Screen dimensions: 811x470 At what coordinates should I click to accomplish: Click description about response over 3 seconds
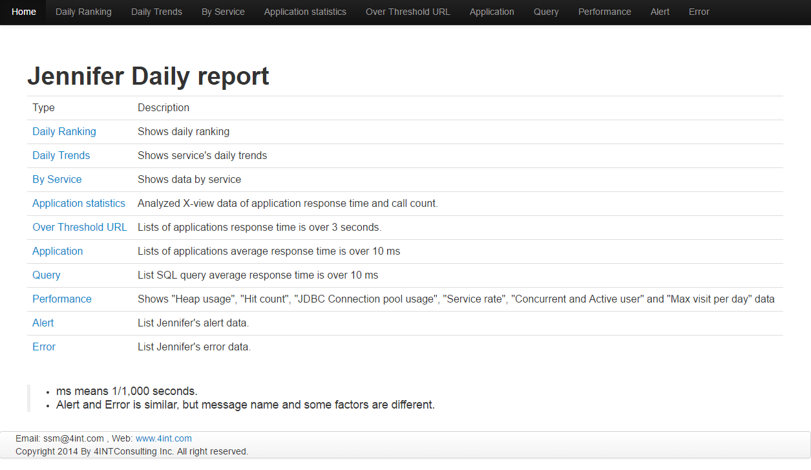[260, 227]
